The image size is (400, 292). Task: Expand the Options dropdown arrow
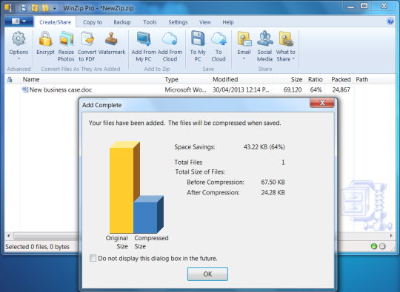pyautogui.click(x=19, y=59)
